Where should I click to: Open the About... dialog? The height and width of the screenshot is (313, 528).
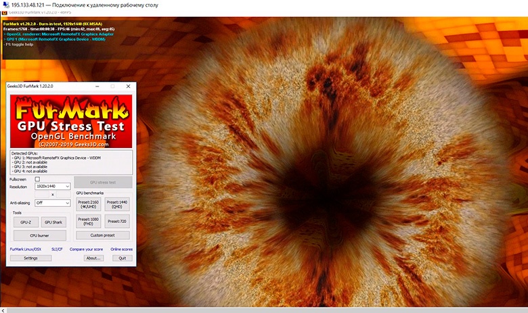[93, 258]
